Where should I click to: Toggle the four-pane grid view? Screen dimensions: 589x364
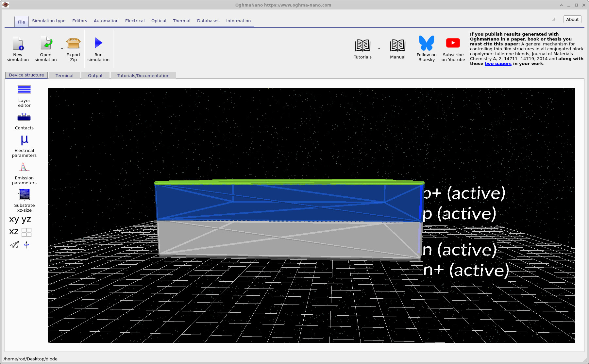(26, 232)
